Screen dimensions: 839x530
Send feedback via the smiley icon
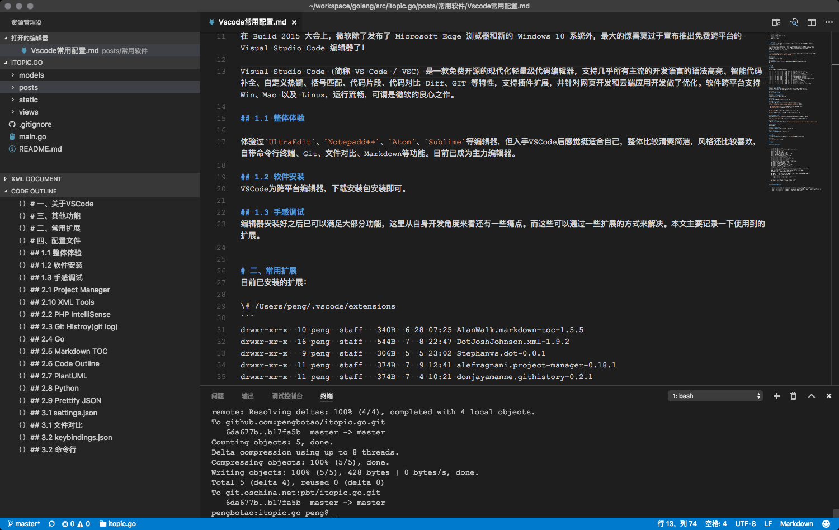(826, 524)
